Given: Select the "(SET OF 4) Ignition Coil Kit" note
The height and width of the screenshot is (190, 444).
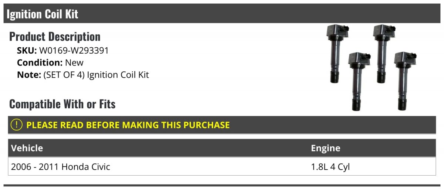Looking at the screenshot, I should point(96,75).
